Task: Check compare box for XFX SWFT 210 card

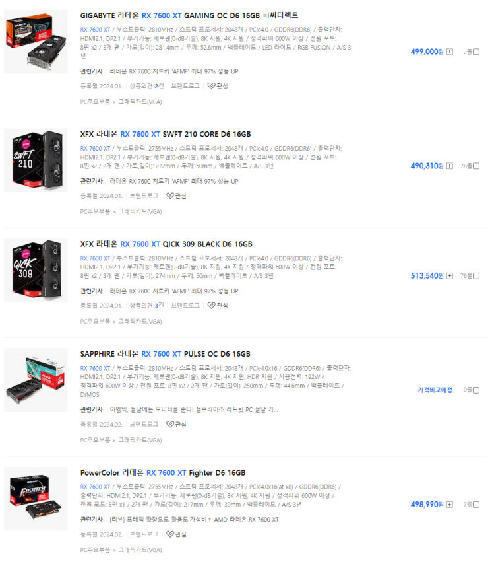Action: (476, 166)
